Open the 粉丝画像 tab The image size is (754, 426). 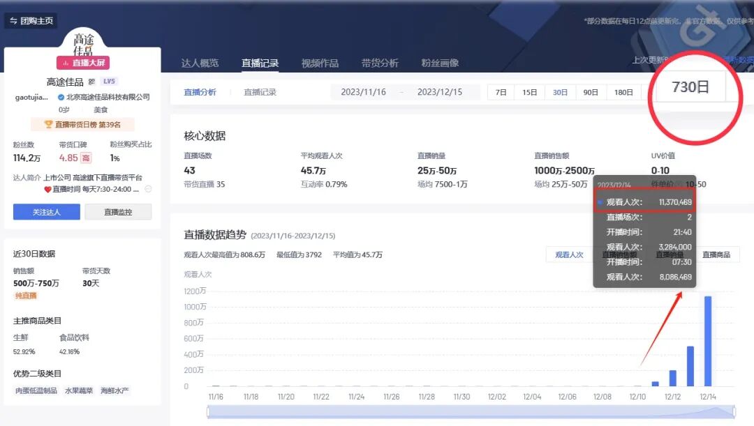coord(440,63)
